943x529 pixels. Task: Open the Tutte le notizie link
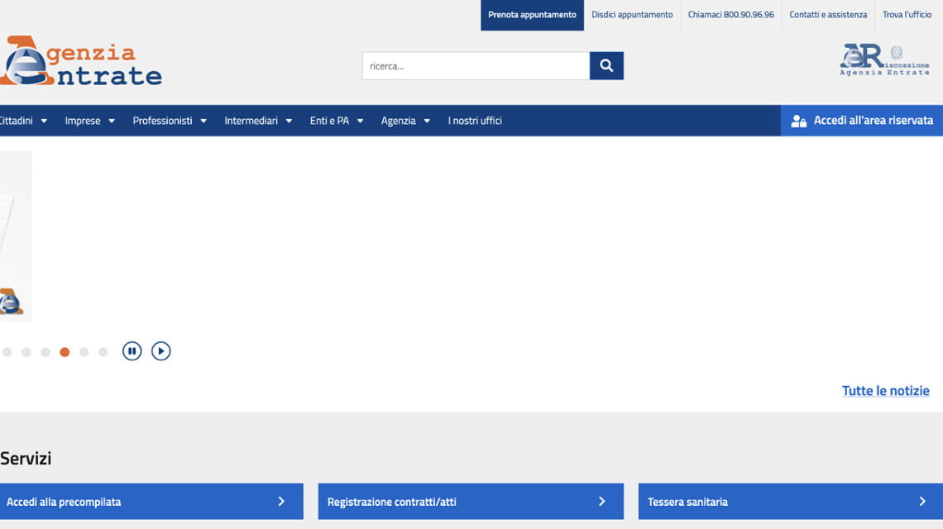[885, 391]
